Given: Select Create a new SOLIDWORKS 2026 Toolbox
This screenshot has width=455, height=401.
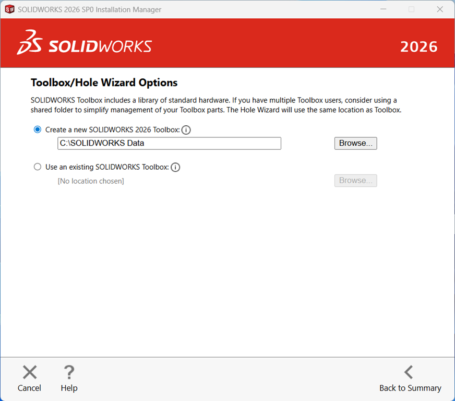Looking at the screenshot, I should click(38, 129).
